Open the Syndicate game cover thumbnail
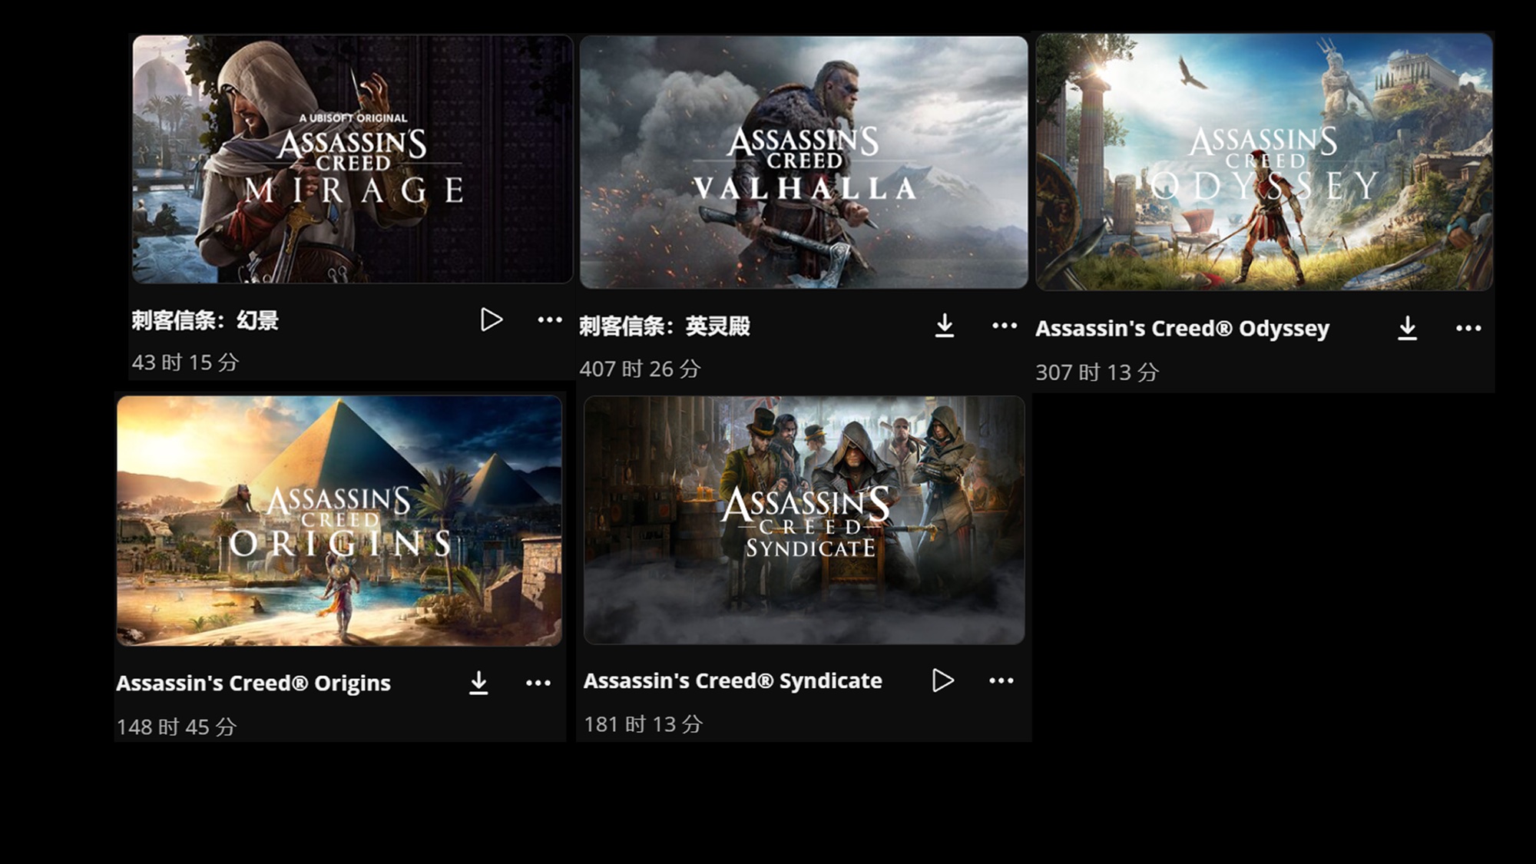This screenshot has height=864, width=1536. pyautogui.click(x=804, y=520)
